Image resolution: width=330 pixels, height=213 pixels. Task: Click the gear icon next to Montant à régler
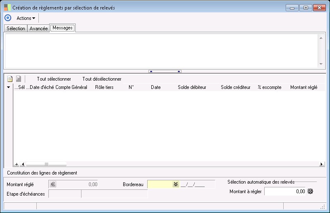[x=311, y=191]
